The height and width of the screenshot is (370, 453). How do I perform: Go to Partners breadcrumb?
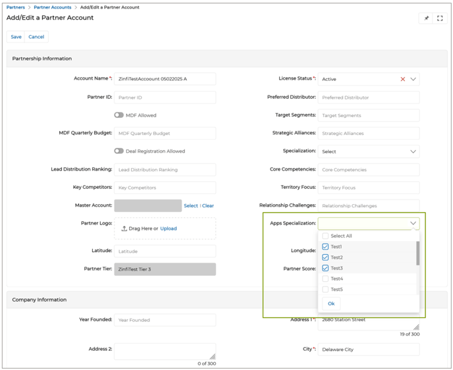[x=16, y=7]
